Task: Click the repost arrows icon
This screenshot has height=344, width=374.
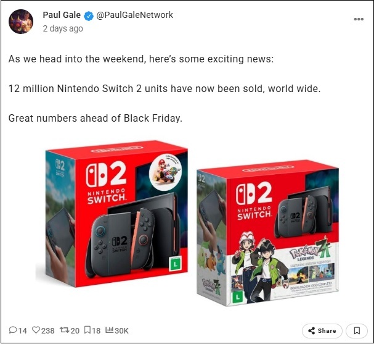Action: 65,330
